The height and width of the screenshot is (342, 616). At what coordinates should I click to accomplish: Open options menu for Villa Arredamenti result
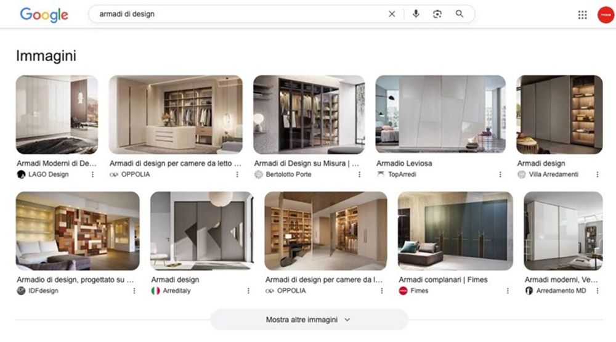(x=597, y=174)
